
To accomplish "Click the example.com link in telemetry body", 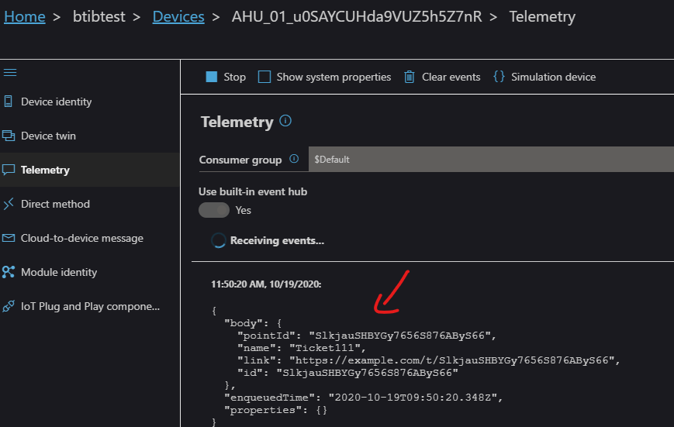I will tap(454, 360).
